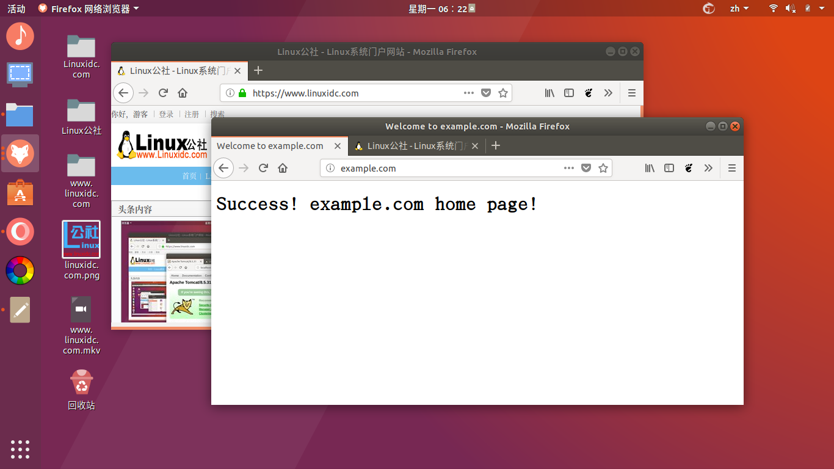Launch Firefox from the Ubuntu dock
The height and width of the screenshot is (469, 834).
[20, 153]
